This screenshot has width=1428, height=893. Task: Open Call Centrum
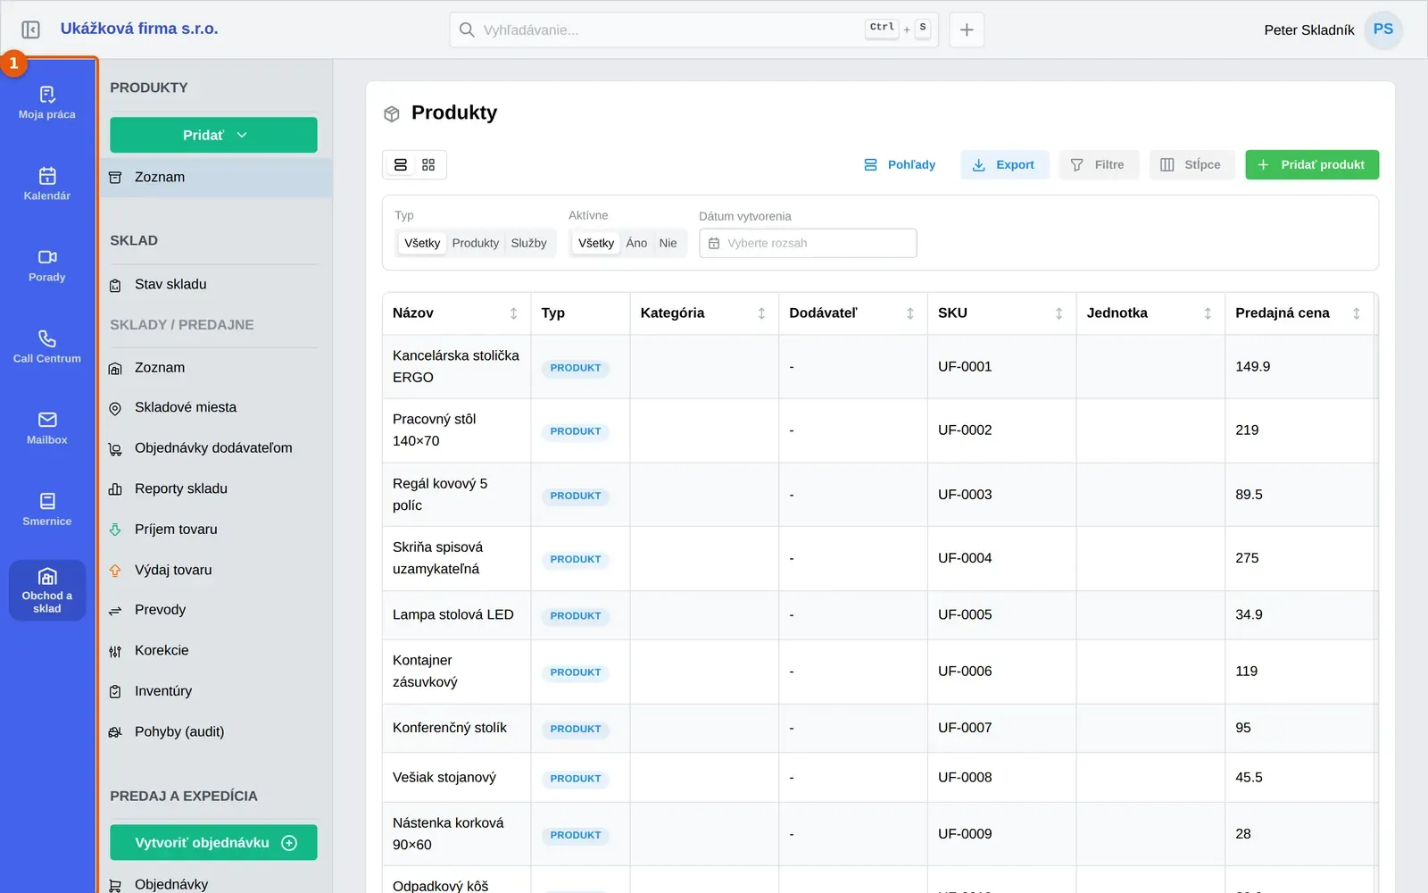[47, 346]
